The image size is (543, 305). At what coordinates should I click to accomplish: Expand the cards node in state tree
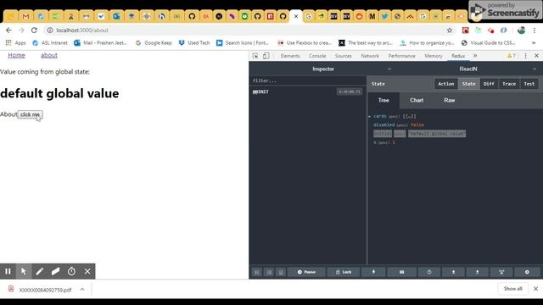pyautogui.click(x=370, y=117)
